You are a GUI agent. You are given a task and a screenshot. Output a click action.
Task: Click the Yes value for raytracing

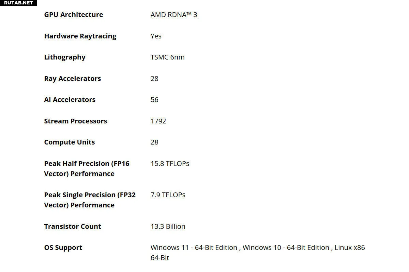[156, 36]
